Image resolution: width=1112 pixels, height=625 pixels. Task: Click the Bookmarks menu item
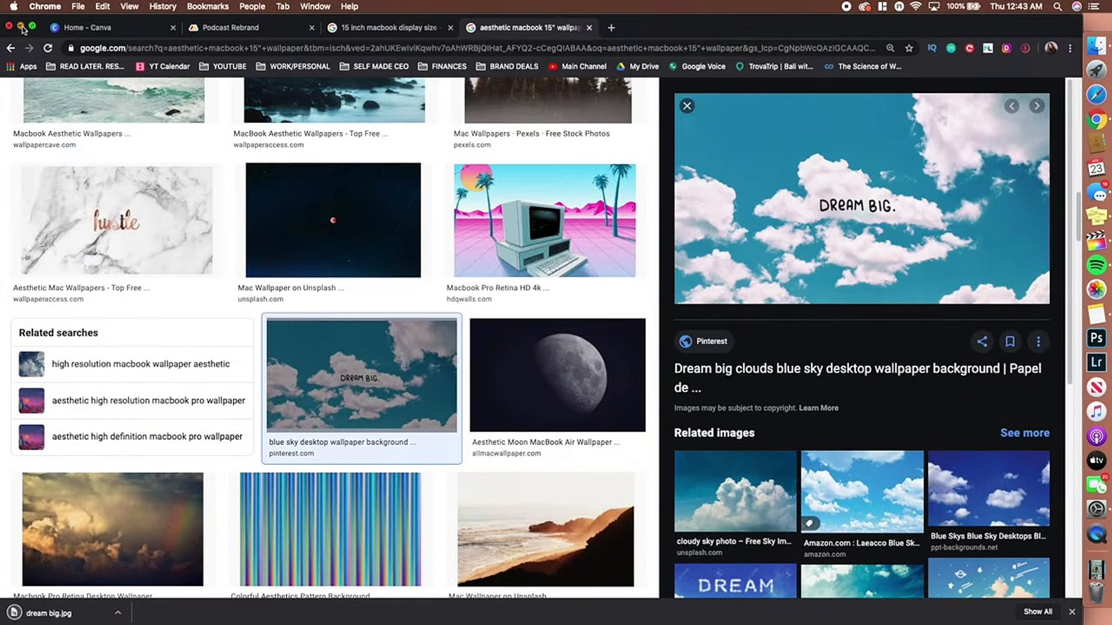208,6
